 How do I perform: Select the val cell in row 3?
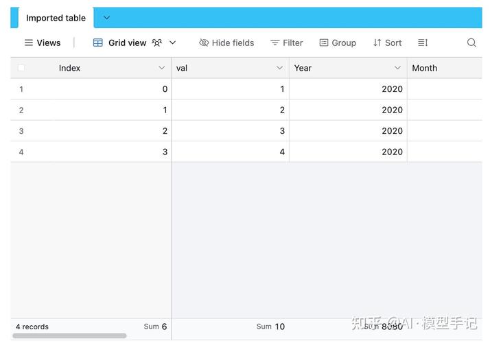point(230,131)
